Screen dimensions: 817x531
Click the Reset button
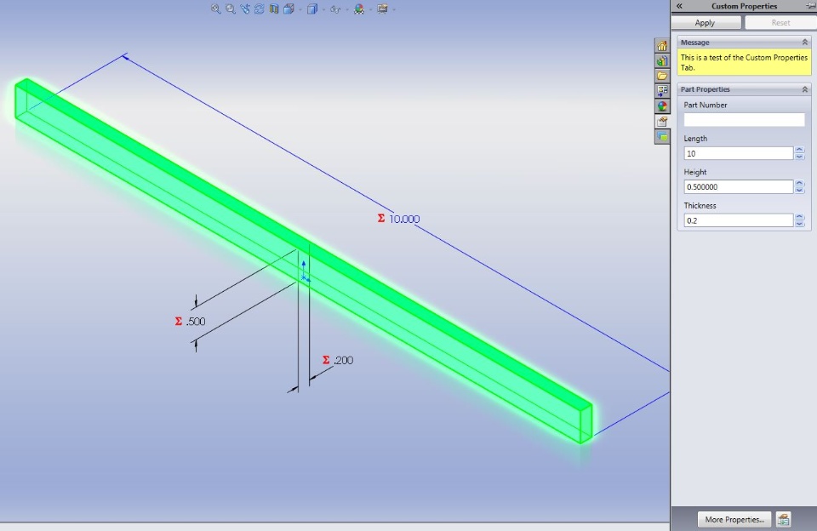coord(780,23)
